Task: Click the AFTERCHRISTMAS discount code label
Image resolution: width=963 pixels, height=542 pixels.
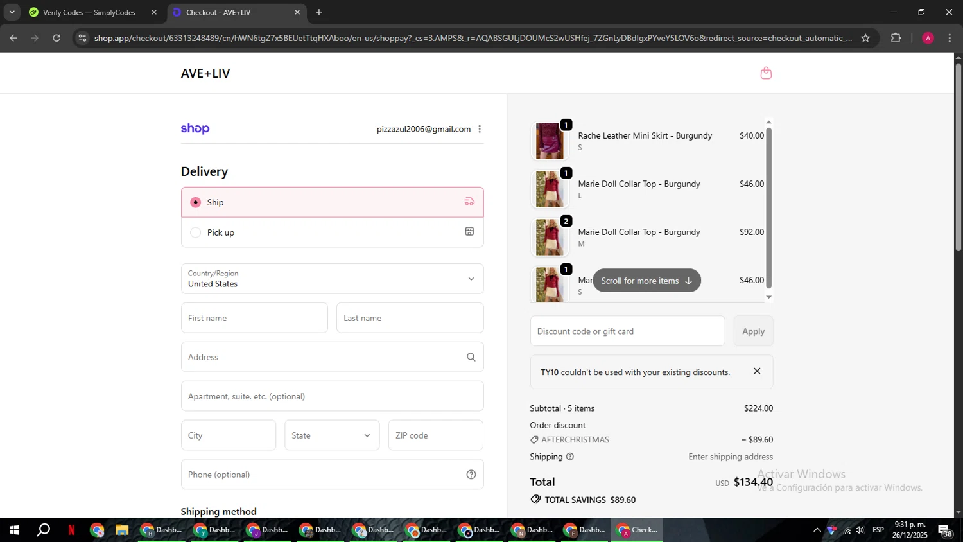Action: pos(575,440)
